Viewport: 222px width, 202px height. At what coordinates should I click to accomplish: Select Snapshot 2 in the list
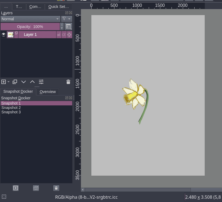11,108
